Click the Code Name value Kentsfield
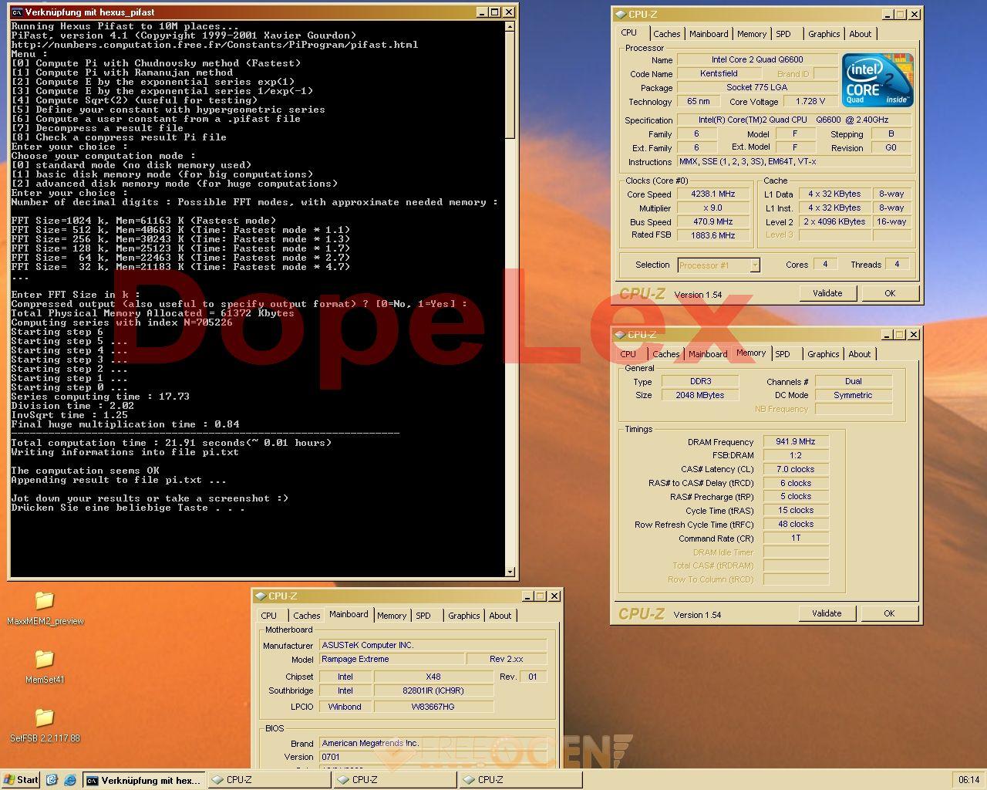Image resolution: width=987 pixels, height=790 pixels. pos(719,73)
